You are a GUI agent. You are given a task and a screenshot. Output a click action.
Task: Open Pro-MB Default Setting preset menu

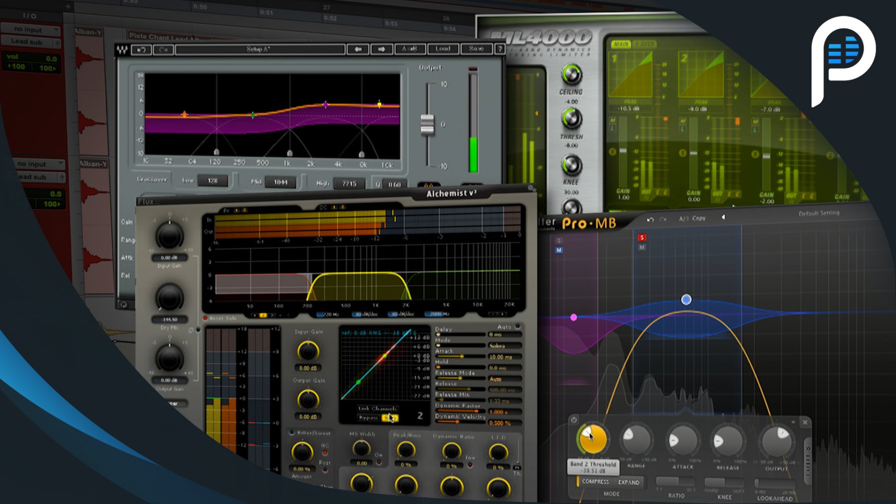click(819, 213)
